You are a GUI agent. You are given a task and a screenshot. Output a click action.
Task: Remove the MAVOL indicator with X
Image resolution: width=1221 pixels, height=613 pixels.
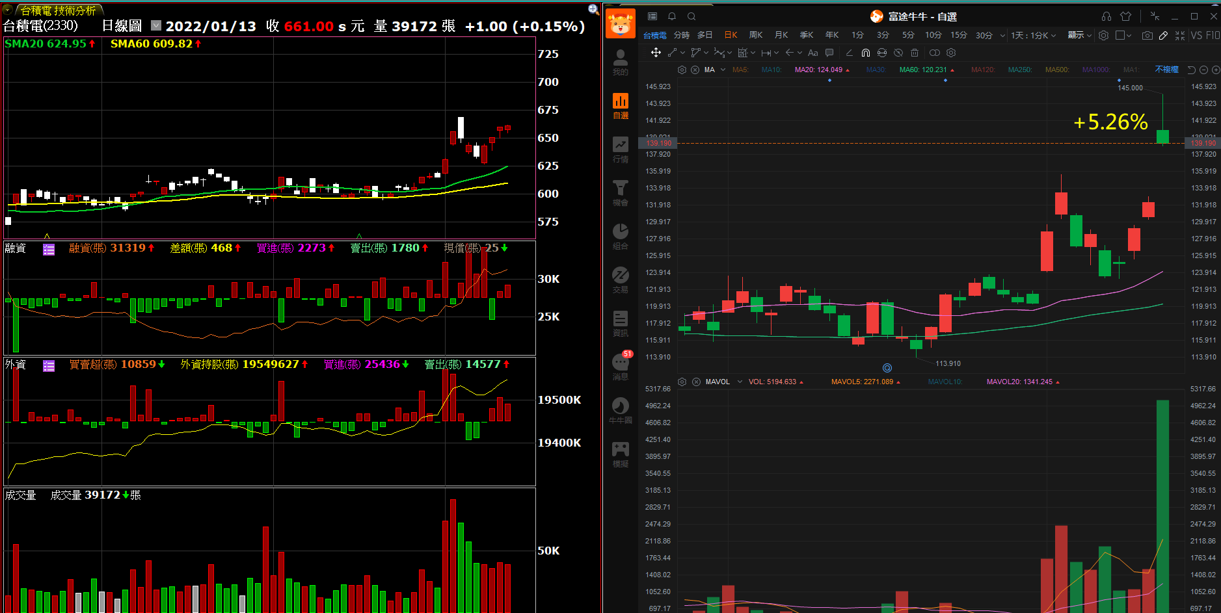pos(696,382)
